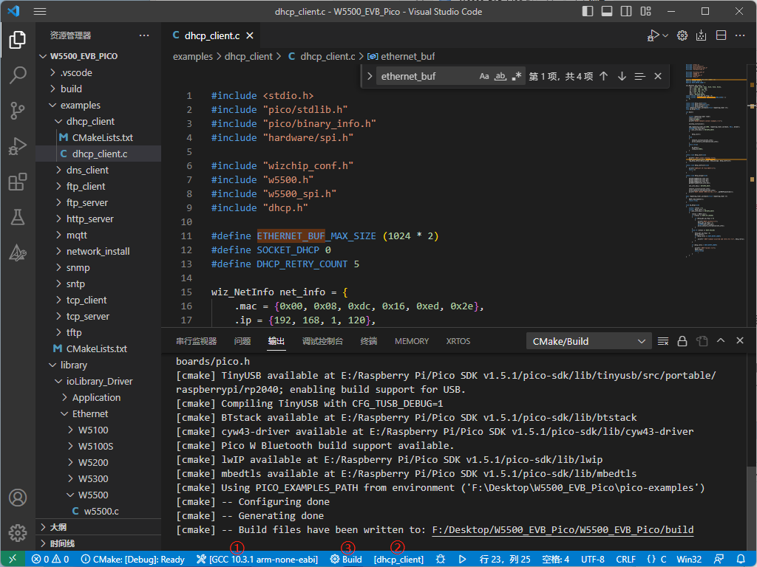Open the Explorer view in activity bar
This screenshot has width=757, height=567.
click(x=18, y=40)
